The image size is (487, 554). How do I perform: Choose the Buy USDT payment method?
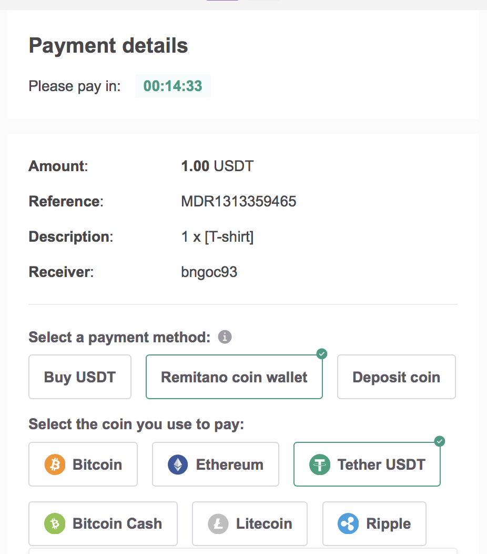80,377
